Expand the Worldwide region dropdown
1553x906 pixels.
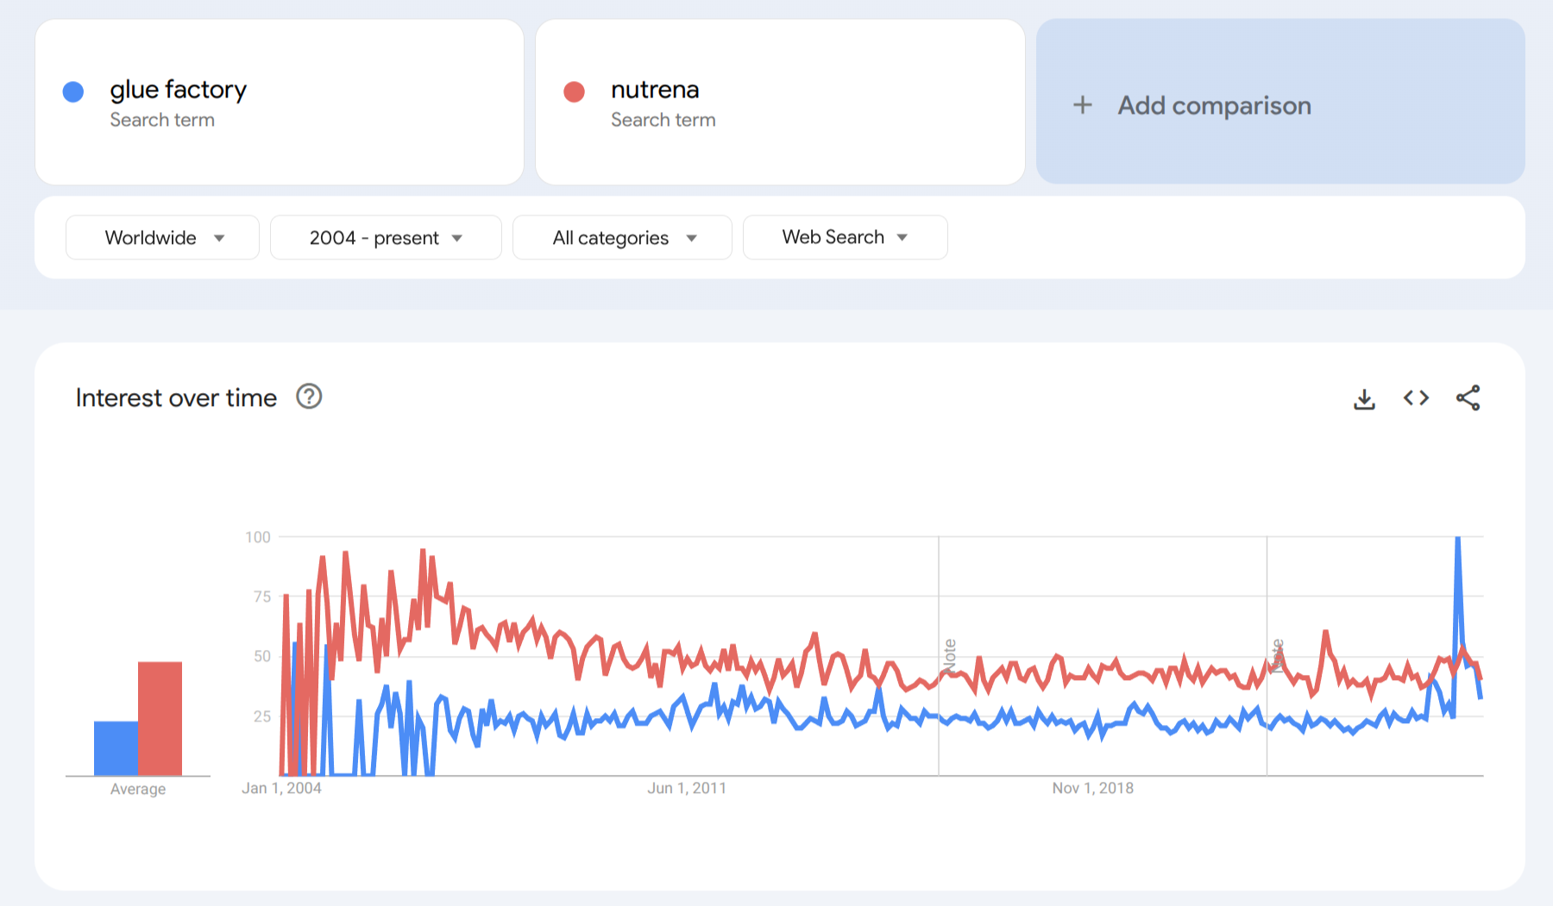click(162, 238)
